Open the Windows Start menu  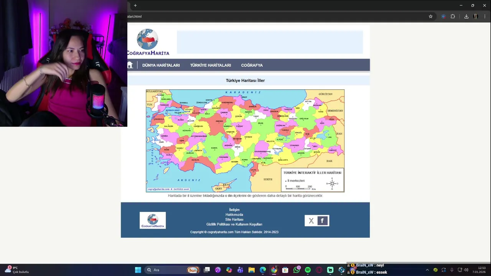point(138,270)
